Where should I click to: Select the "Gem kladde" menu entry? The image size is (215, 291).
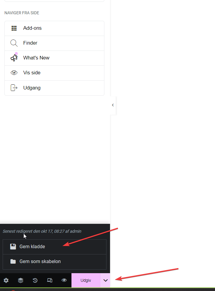[x=32, y=246]
